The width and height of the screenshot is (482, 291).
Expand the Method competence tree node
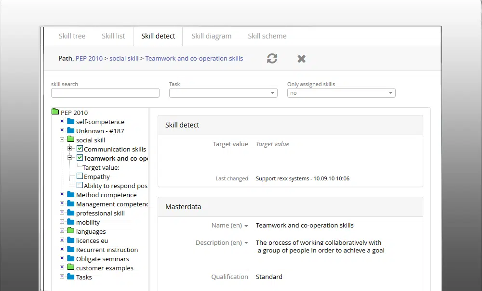pyautogui.click(x=61, y=195)
